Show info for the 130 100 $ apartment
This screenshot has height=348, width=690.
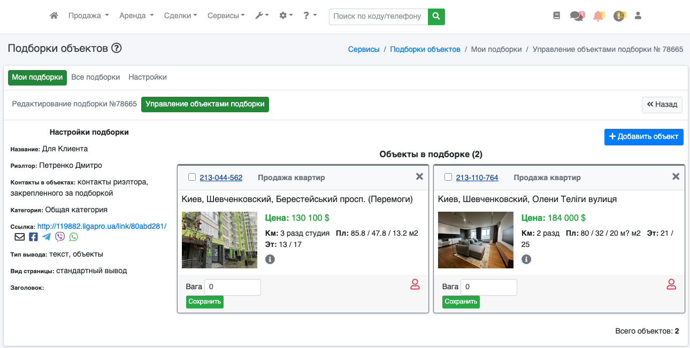tap(270, 259)
